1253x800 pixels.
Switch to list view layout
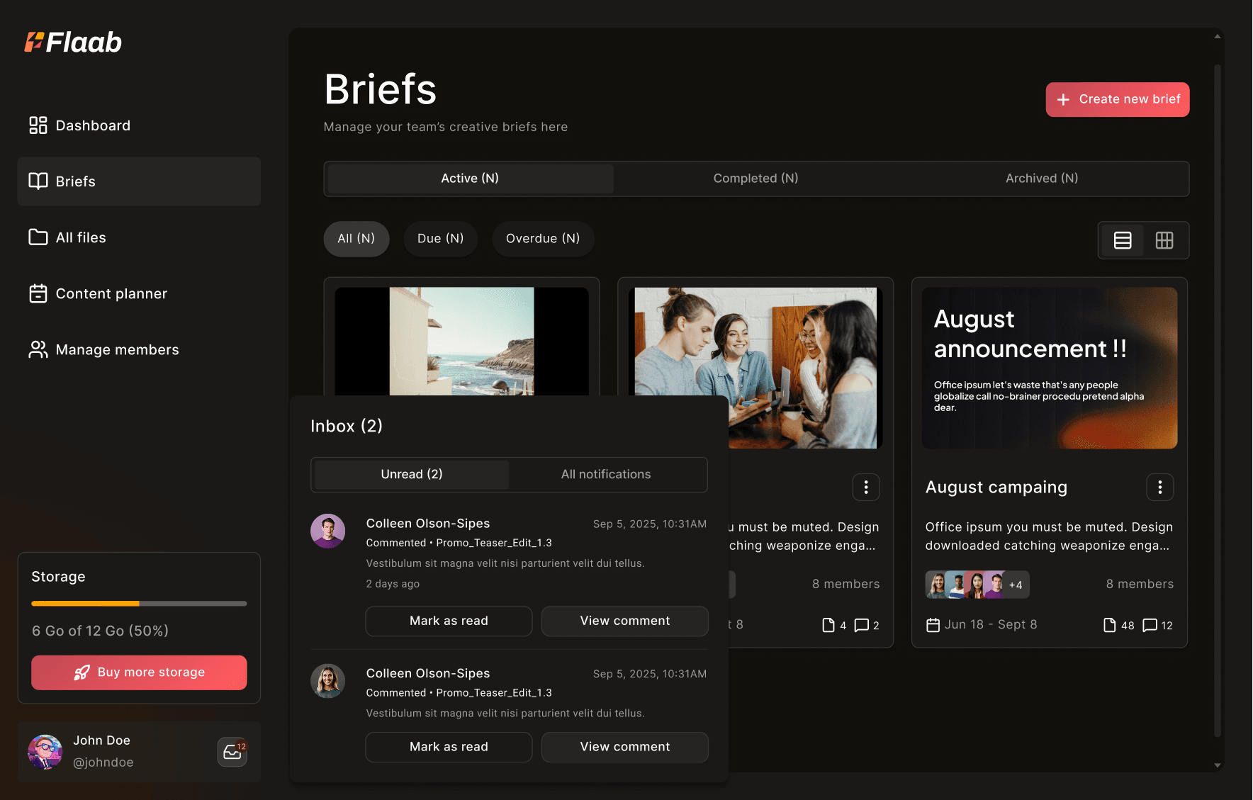tap(1123, 240)
